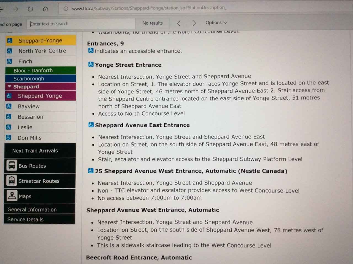Click 'Access to North Concourse Level' text
The height and width of the screenshot is (264, 353).
coord(141,114)
